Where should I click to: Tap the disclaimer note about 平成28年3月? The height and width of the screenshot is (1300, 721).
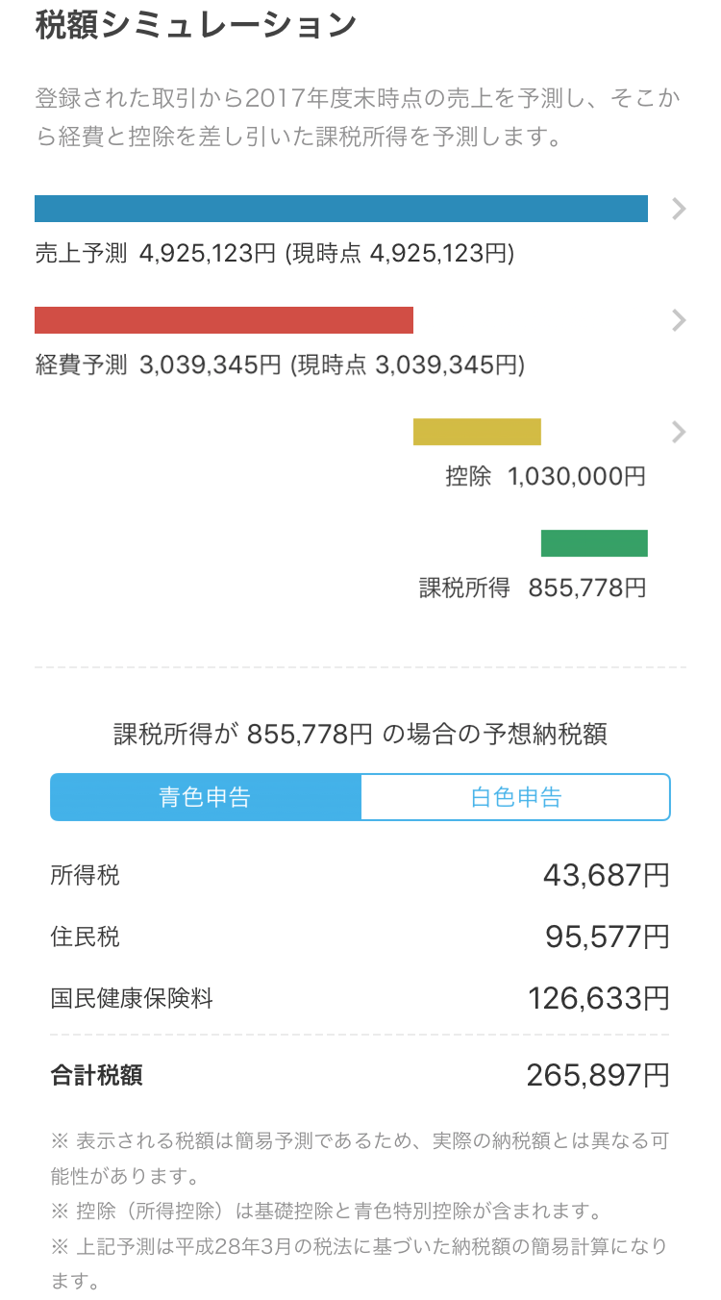point(360,1263)
